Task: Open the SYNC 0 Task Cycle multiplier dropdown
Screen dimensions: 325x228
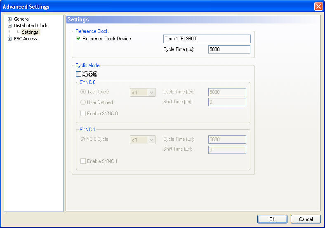Action: coord(151,93)
